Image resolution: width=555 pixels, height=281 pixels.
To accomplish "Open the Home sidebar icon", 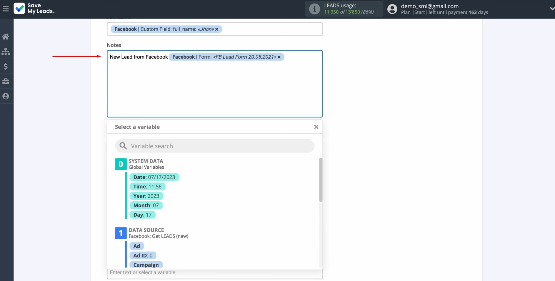I will point(6,36).
